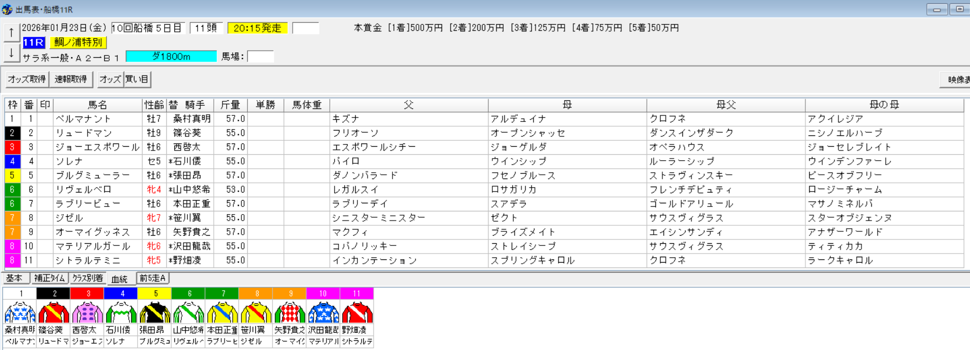Select silk icon for horse 4 石川倭

click(x=121, y=312)
